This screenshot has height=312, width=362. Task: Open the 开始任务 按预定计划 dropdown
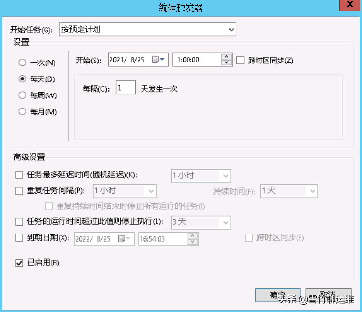coord(147,29)
